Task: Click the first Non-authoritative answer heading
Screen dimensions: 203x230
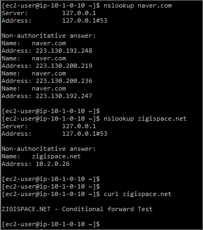Action: 49,36
